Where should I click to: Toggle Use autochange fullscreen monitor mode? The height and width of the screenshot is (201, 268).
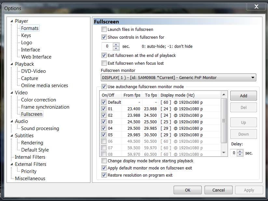[x=104, y=87]
